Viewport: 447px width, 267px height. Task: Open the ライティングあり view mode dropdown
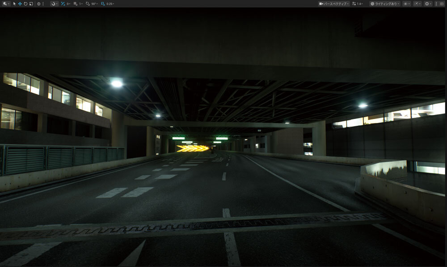click(384, 4)
